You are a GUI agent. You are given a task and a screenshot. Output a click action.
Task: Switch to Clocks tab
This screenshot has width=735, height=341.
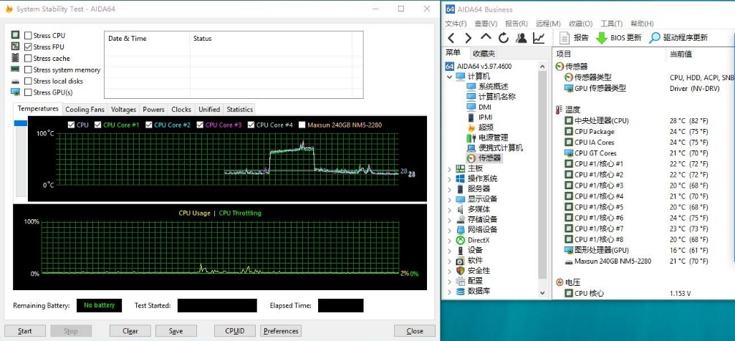(181, 110)
